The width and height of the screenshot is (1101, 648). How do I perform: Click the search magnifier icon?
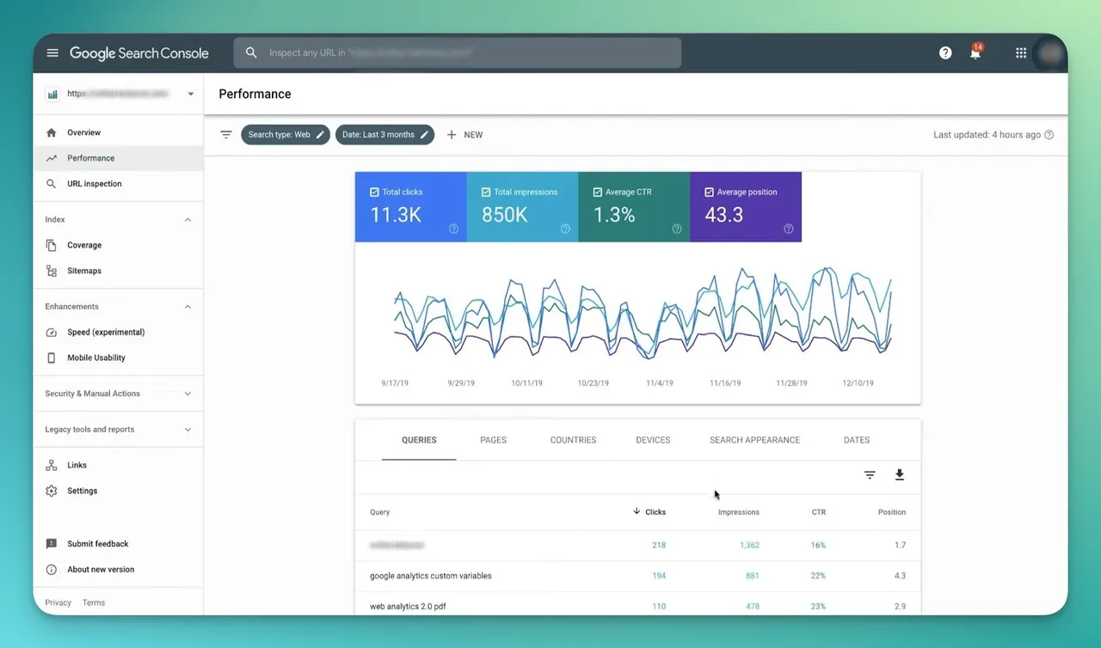click(251, 52)
